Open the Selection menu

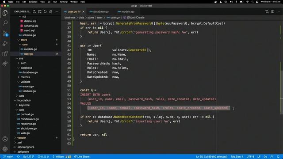click(33, 2)
